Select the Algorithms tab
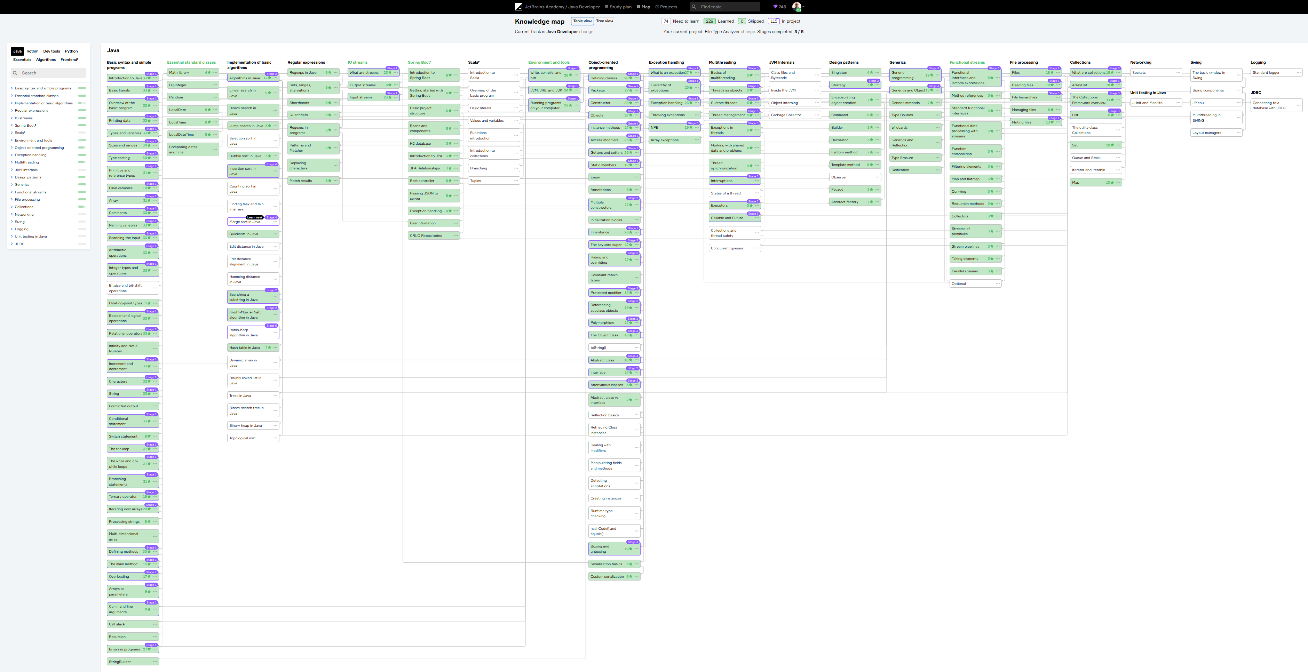Image resolution: width=1308 pixels, height=672 pixels. pos(46,59)
